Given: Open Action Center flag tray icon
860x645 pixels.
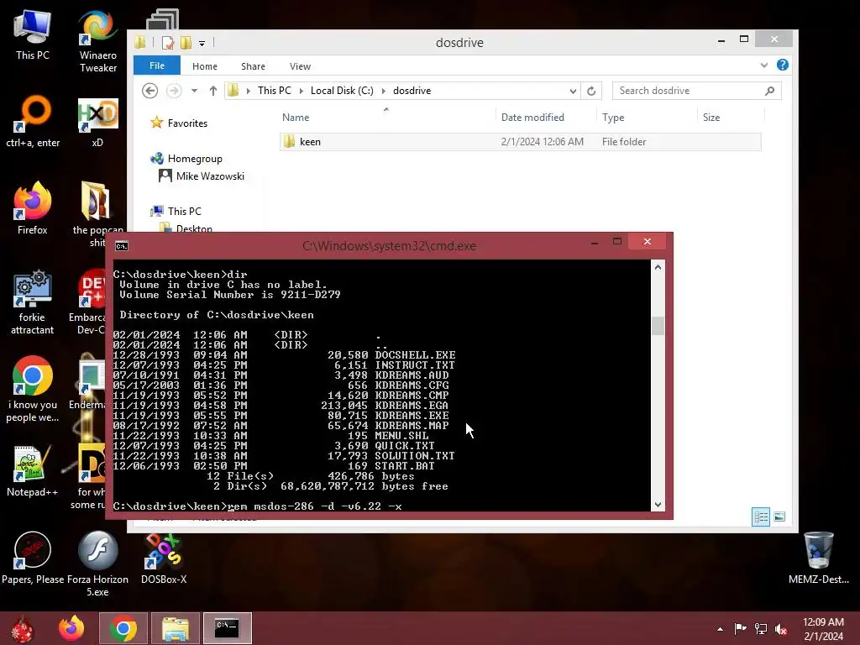Looking at the screenshot, I should 741,629.
